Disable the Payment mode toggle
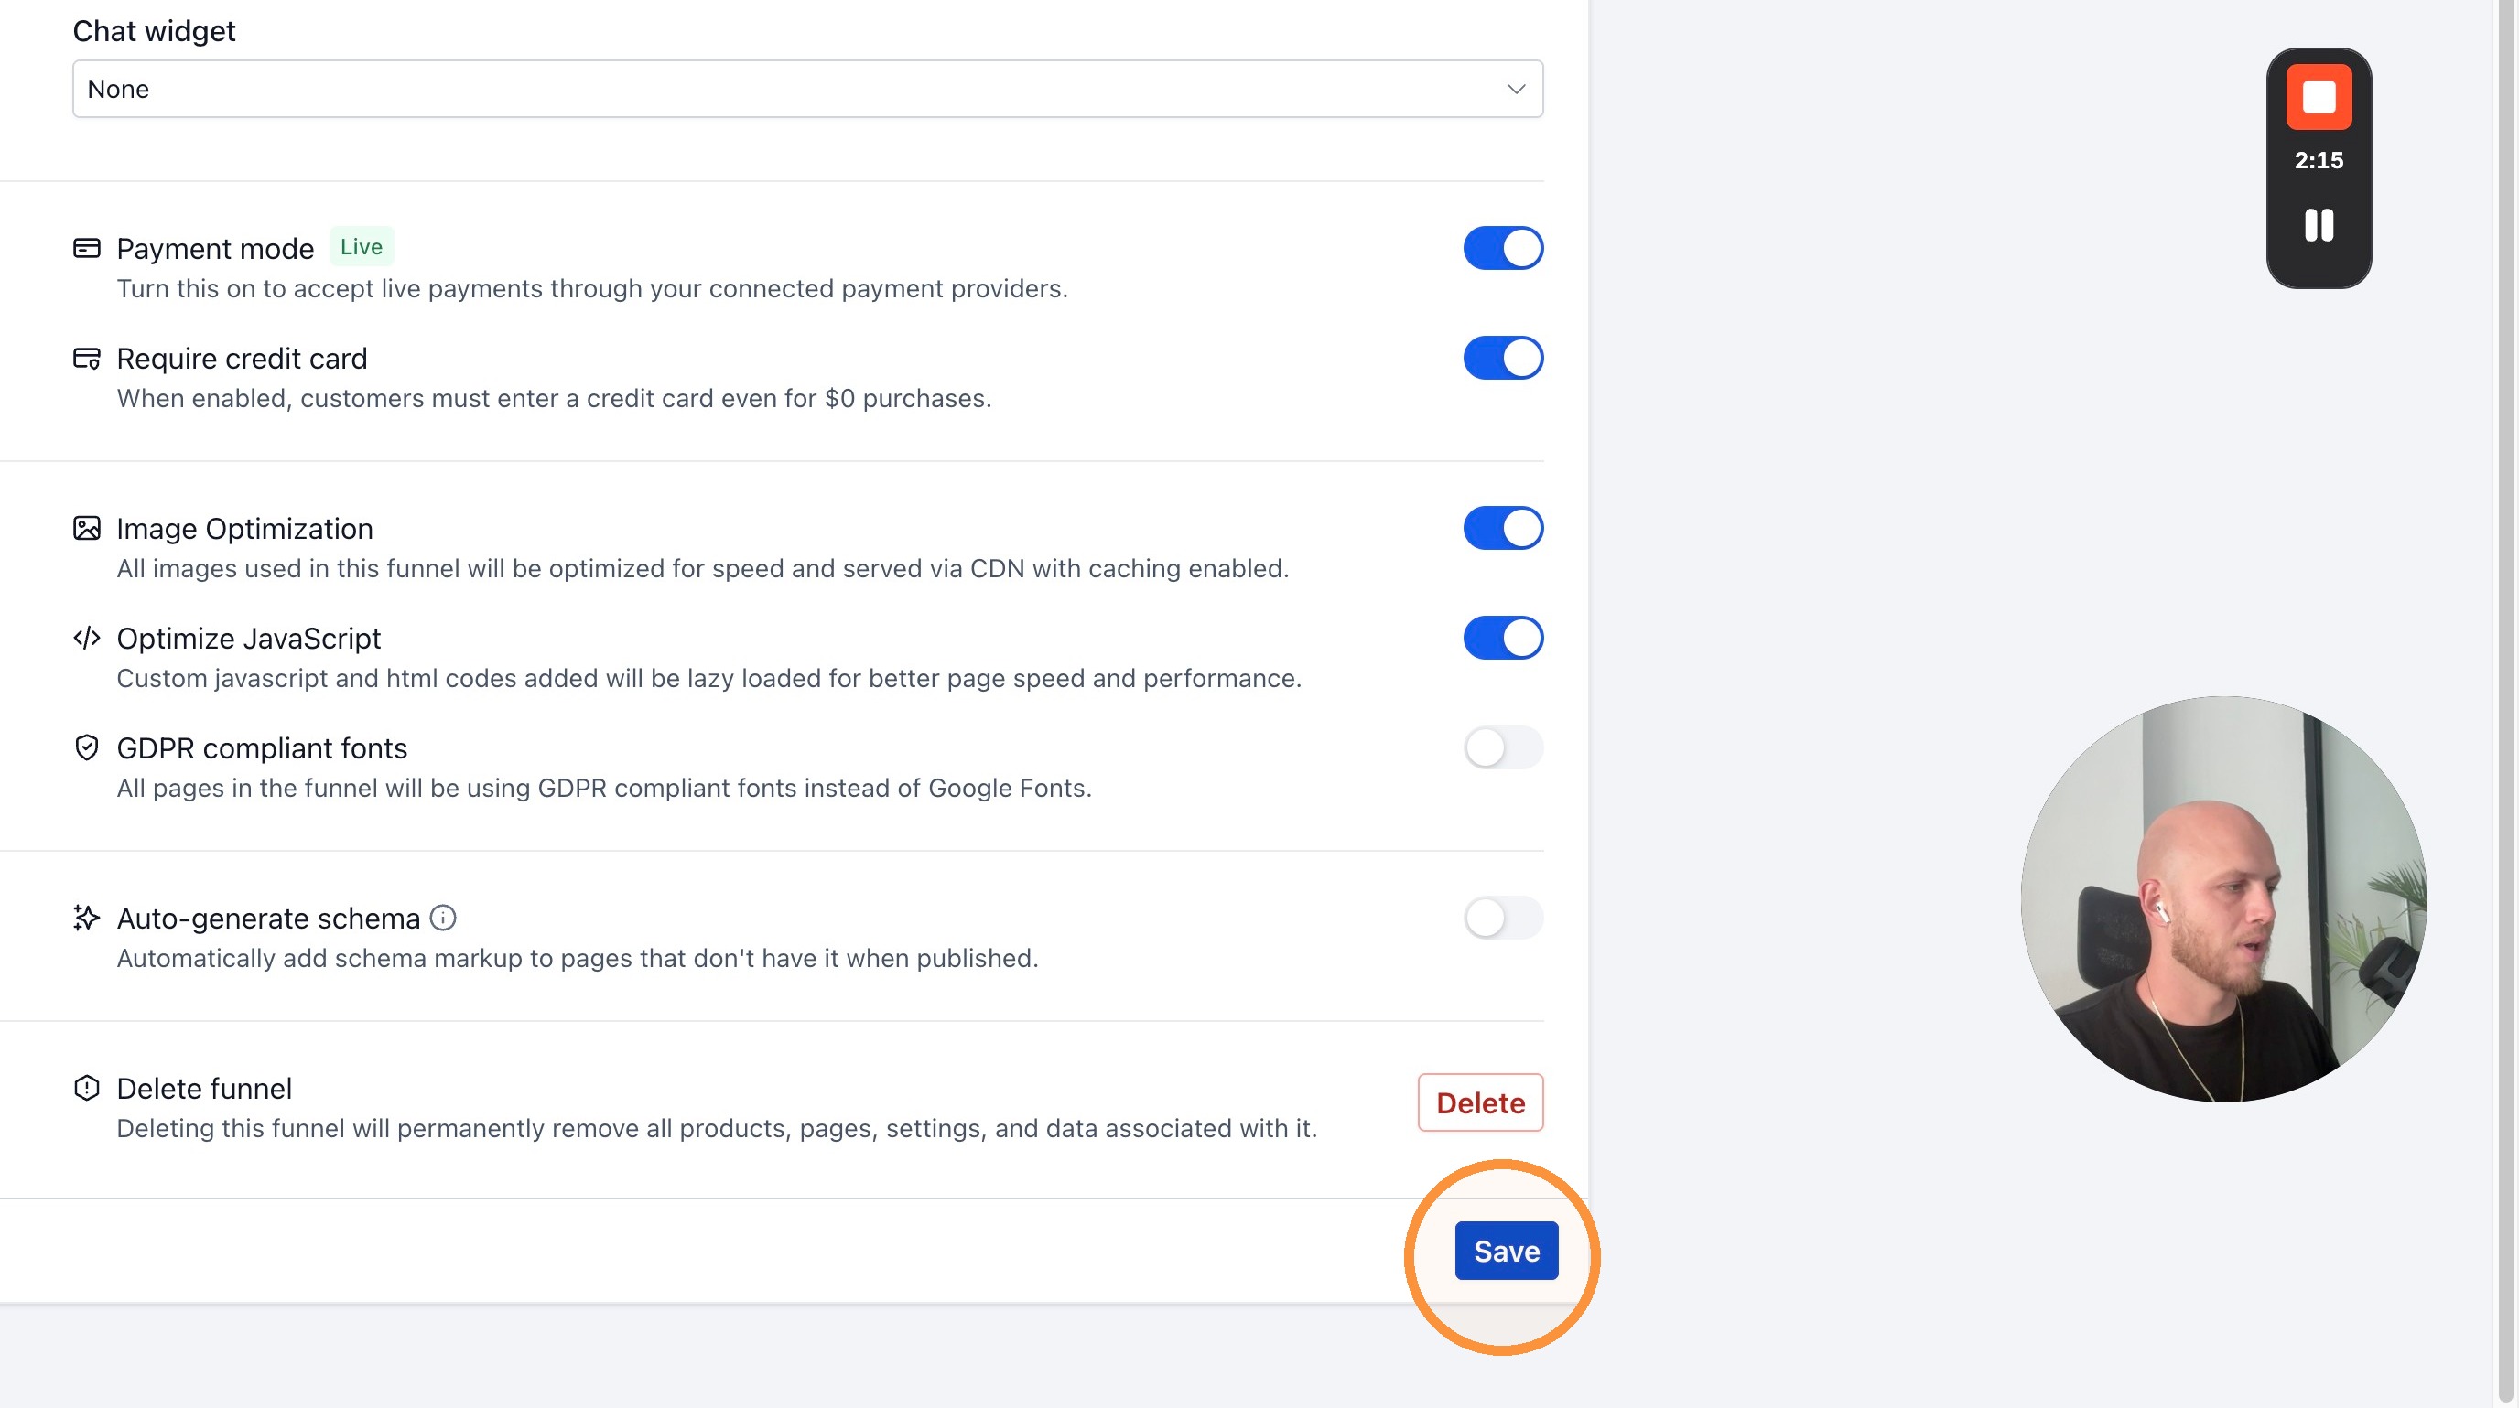Viewport: 2519px width, 1408px height. (x=1503, y=248)
